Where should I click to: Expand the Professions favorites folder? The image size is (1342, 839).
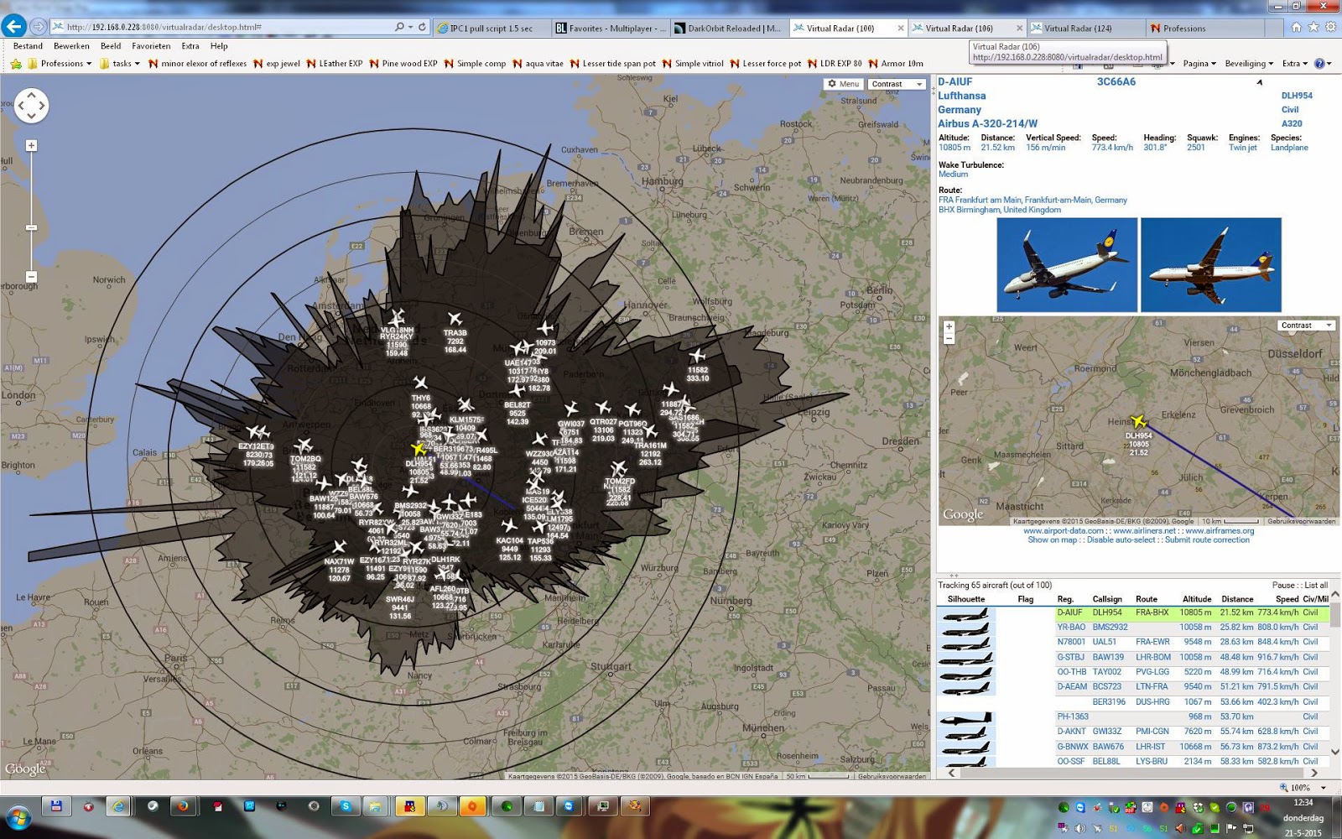[x=60, y=64]
